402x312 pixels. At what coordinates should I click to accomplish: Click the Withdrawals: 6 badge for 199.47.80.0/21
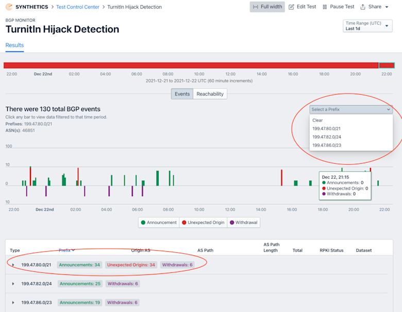(177, 265)
